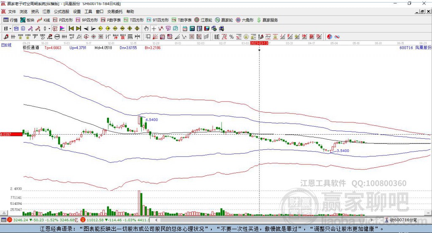Click the 2023-03-13 date marker
The height and width of the screenshot is (233, 432).
pyautogui.click(x=259, y=43)
